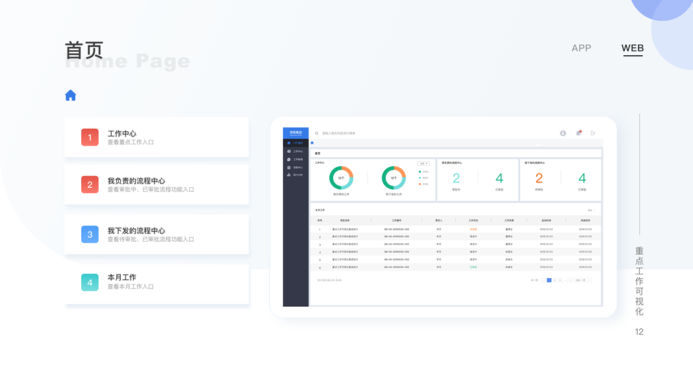This screenshot has width=693, height=390.
Task: Click the user avatar icon in dashboard header
Action: (562, 133)
